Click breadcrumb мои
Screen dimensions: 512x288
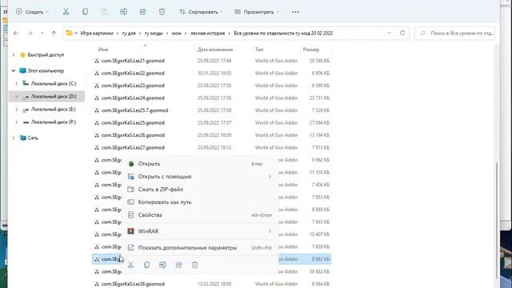tap(176, 33)
